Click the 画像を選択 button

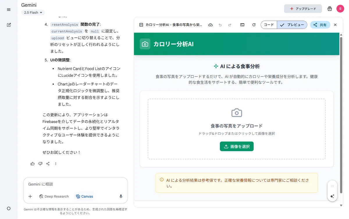coord(237,146)
